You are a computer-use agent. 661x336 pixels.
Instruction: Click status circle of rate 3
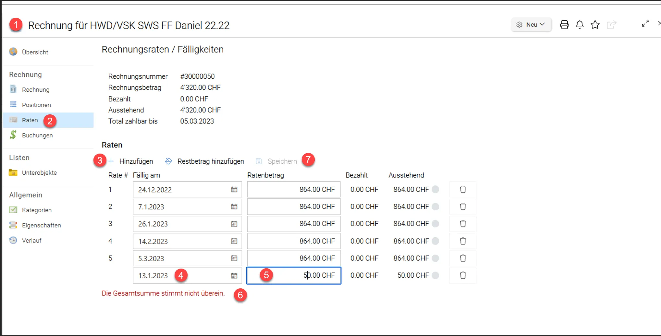435,224
